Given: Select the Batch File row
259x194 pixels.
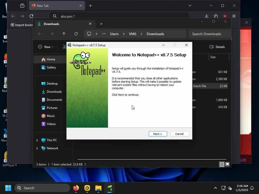Looking at the screenshot, I should (x=210, y=86).
